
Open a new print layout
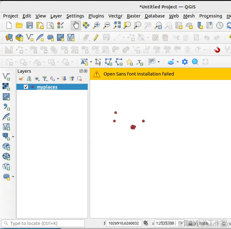click(x=40, y=25)
